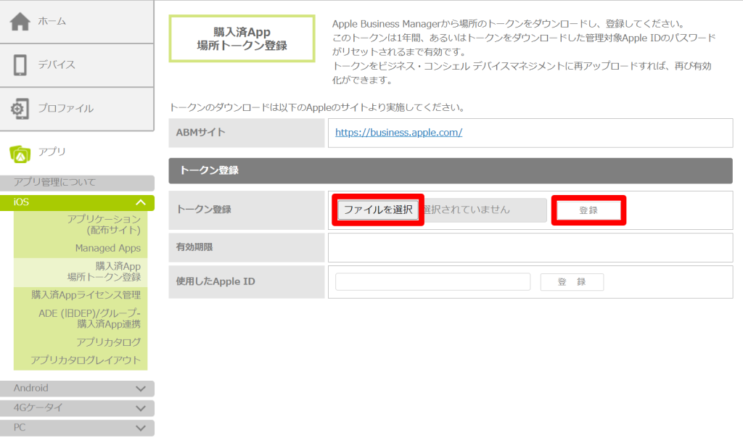
Task: Open アプリ管理について menu item
Action: click(55, 183)
